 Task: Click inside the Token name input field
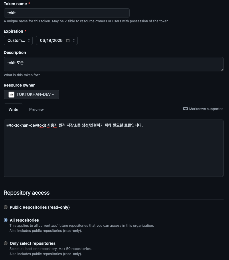click(x=67, y=13)
